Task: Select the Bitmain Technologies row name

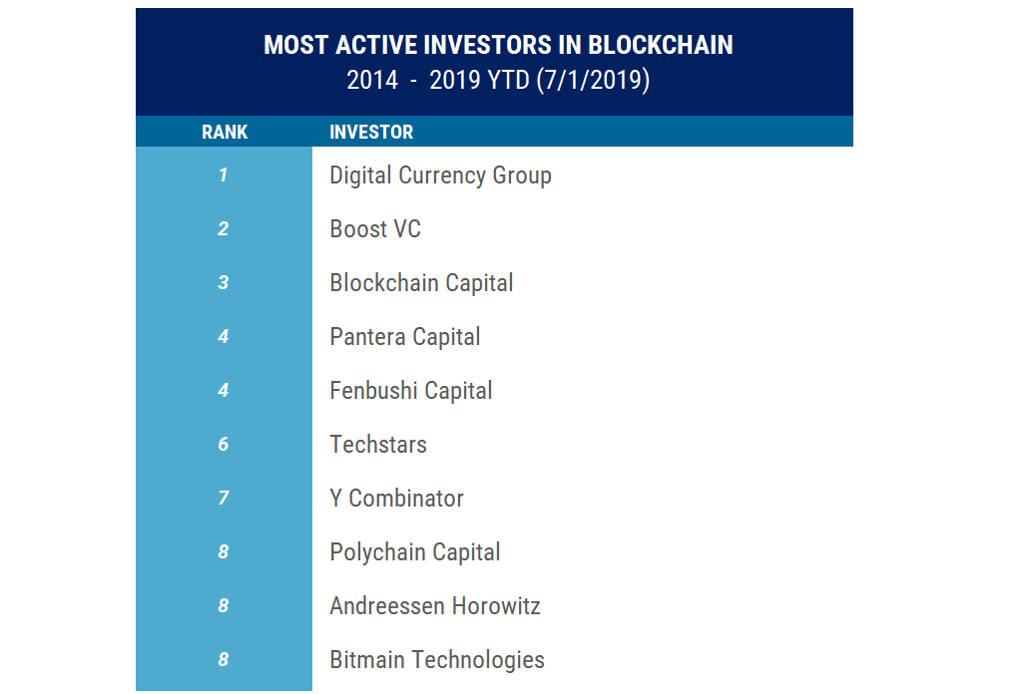Action: click(x=437, y=660)
